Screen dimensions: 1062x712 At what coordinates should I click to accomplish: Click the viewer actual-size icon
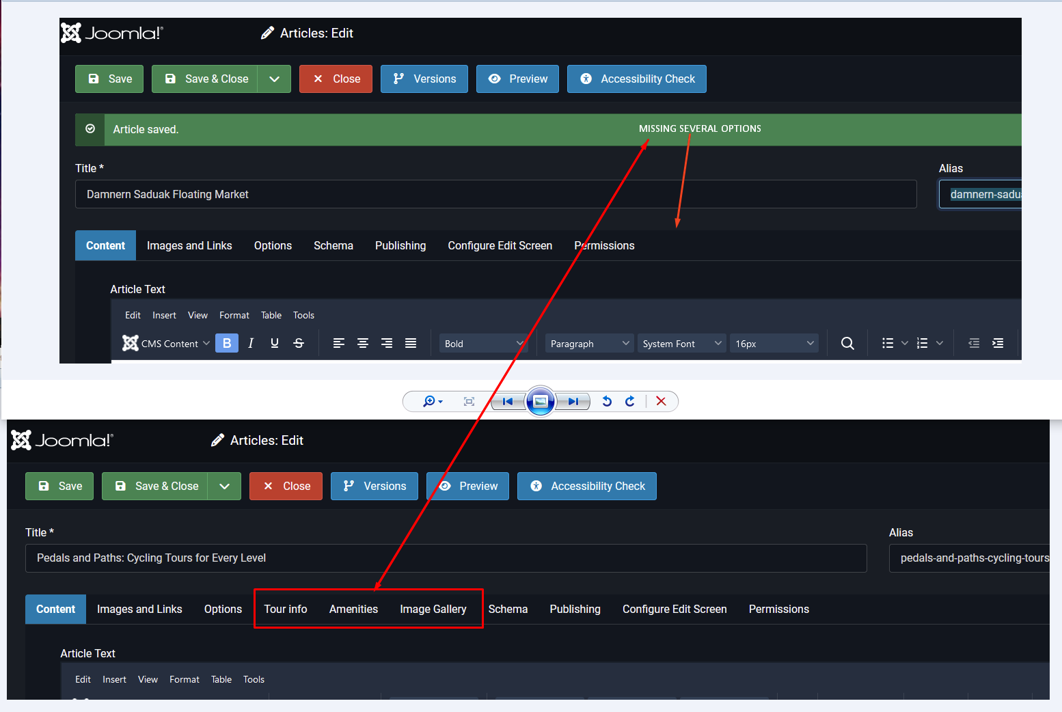click(x=469, y=401)
